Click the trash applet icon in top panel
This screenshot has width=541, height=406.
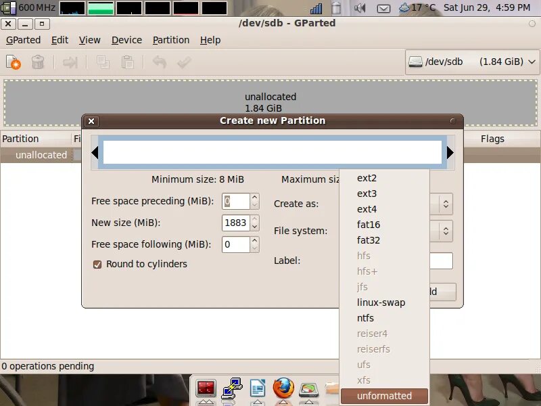coord(336,8)
